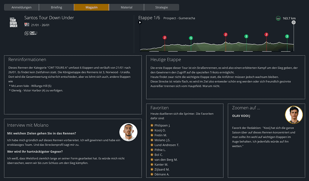The height and width of the screenshot is (181, 309).
Task: Select van den Berg M. in favorites
Action: pyautogui.click(x=166, y=160)
